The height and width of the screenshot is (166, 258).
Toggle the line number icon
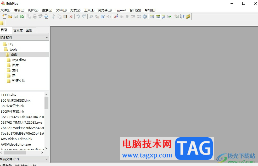coord(139,16)
